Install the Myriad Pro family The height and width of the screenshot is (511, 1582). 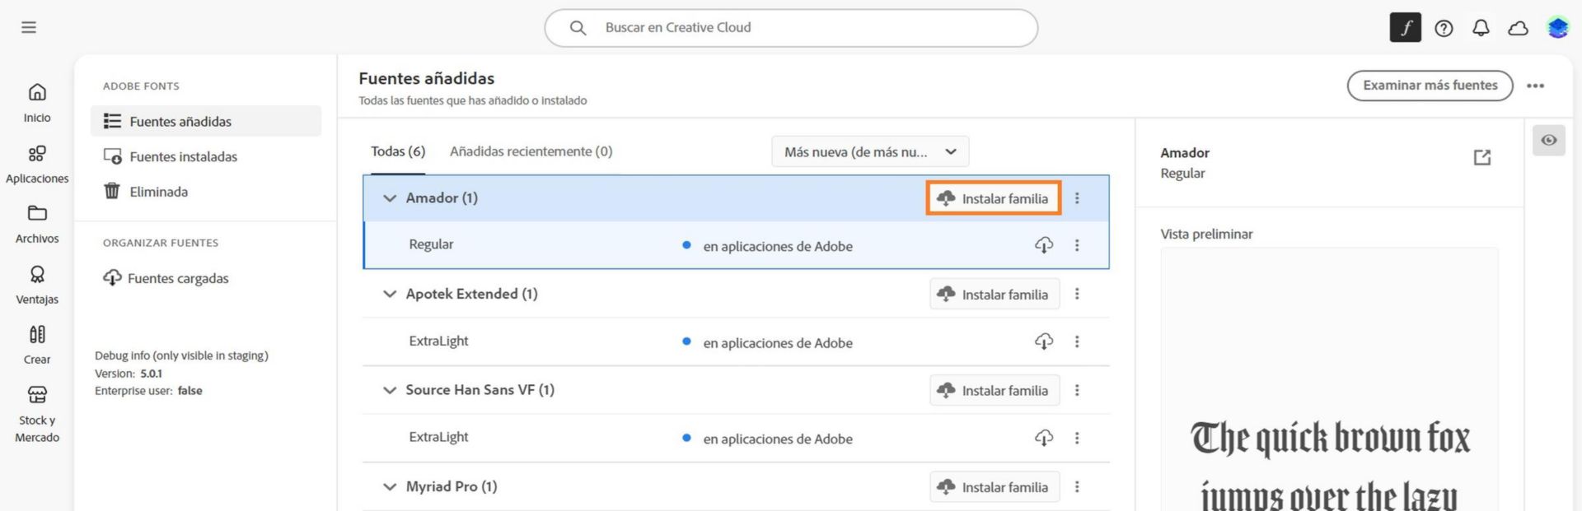(x=995, y=487)
